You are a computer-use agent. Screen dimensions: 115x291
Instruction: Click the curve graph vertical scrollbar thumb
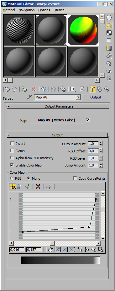pyautogui.click(x=103, y=210)
